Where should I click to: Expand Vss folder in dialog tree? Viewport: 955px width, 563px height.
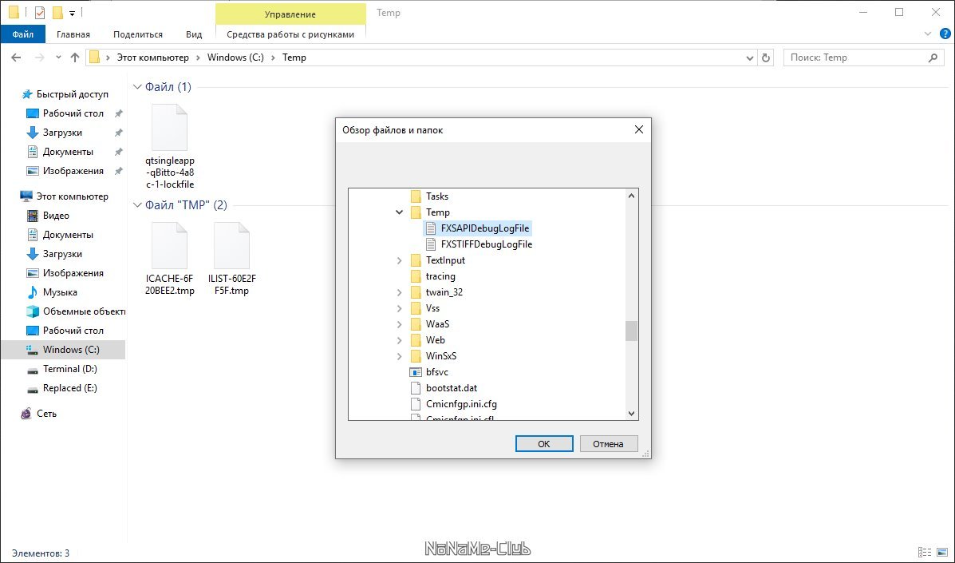400,308
